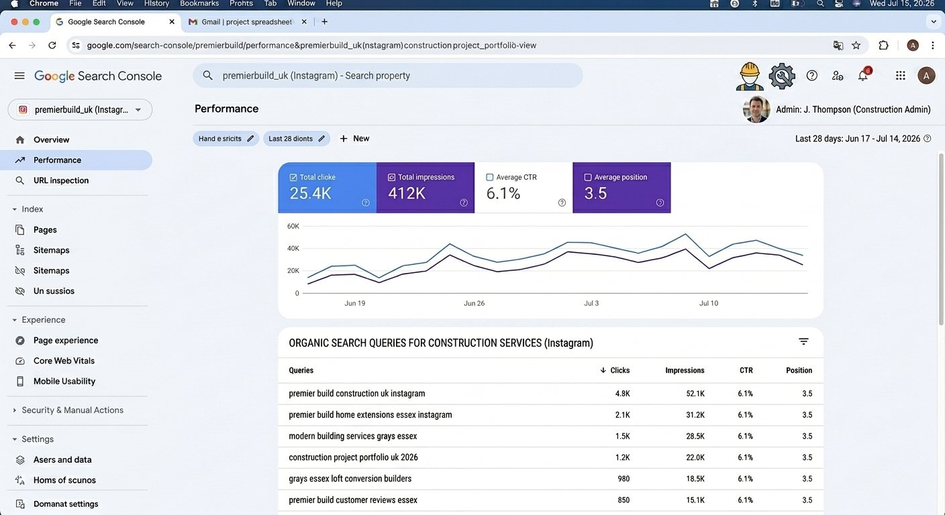Click the table filter icon
Image resolution: width=945 pixels, height=515 pixels.
point(803,342)
